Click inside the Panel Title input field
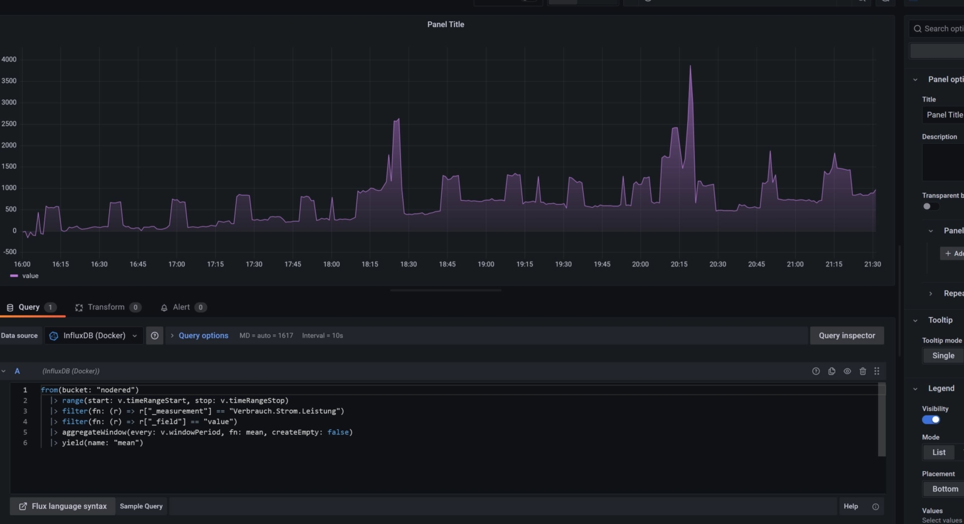 945,114
